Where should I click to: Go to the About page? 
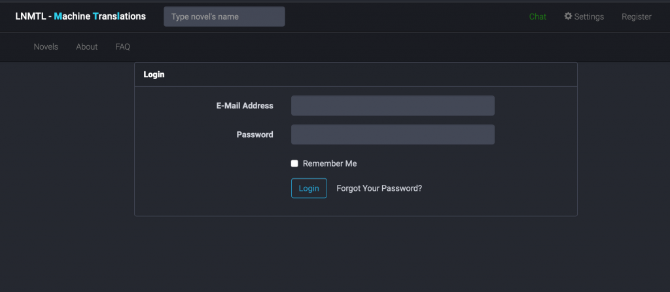pyautogui.click(x=86, y=47)
